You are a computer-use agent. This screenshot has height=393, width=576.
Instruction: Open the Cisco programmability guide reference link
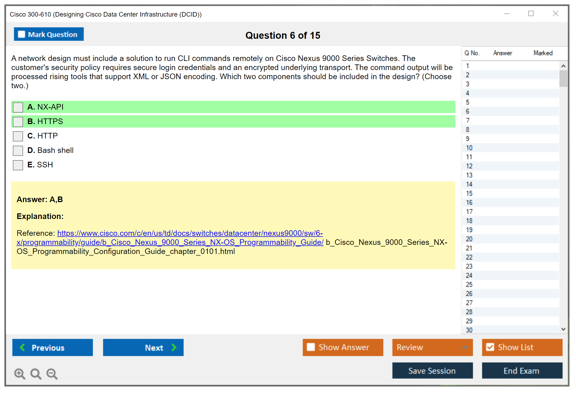point(190,233)
